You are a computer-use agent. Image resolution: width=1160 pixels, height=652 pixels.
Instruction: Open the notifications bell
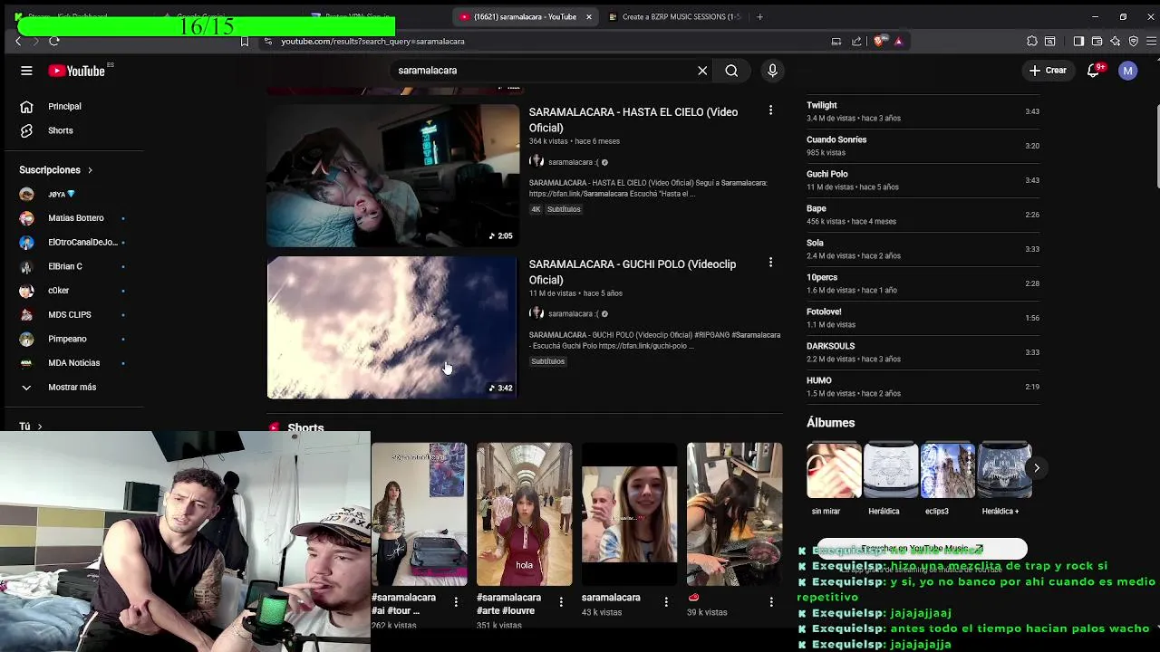(1094, 71)
